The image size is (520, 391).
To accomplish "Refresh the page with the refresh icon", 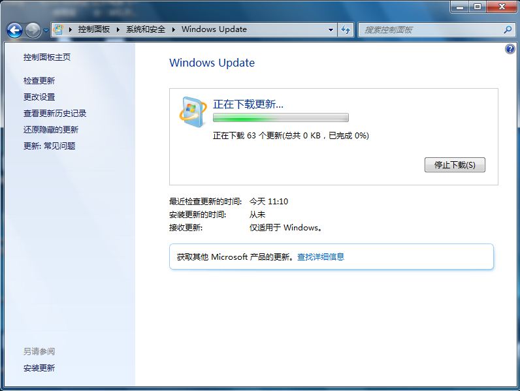I will coord(346,29).
